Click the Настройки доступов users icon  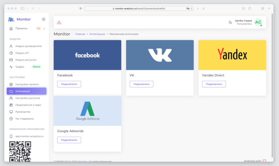click(11, 98)
